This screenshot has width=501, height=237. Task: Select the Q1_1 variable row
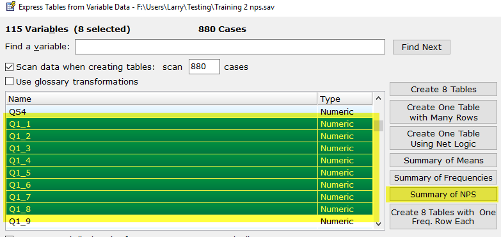point(189,124)
